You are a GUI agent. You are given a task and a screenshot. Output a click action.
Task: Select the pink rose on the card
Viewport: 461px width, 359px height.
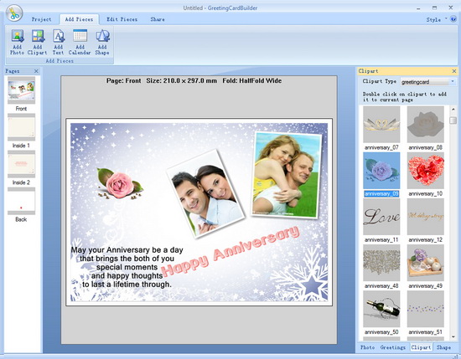tap(120, 184)
